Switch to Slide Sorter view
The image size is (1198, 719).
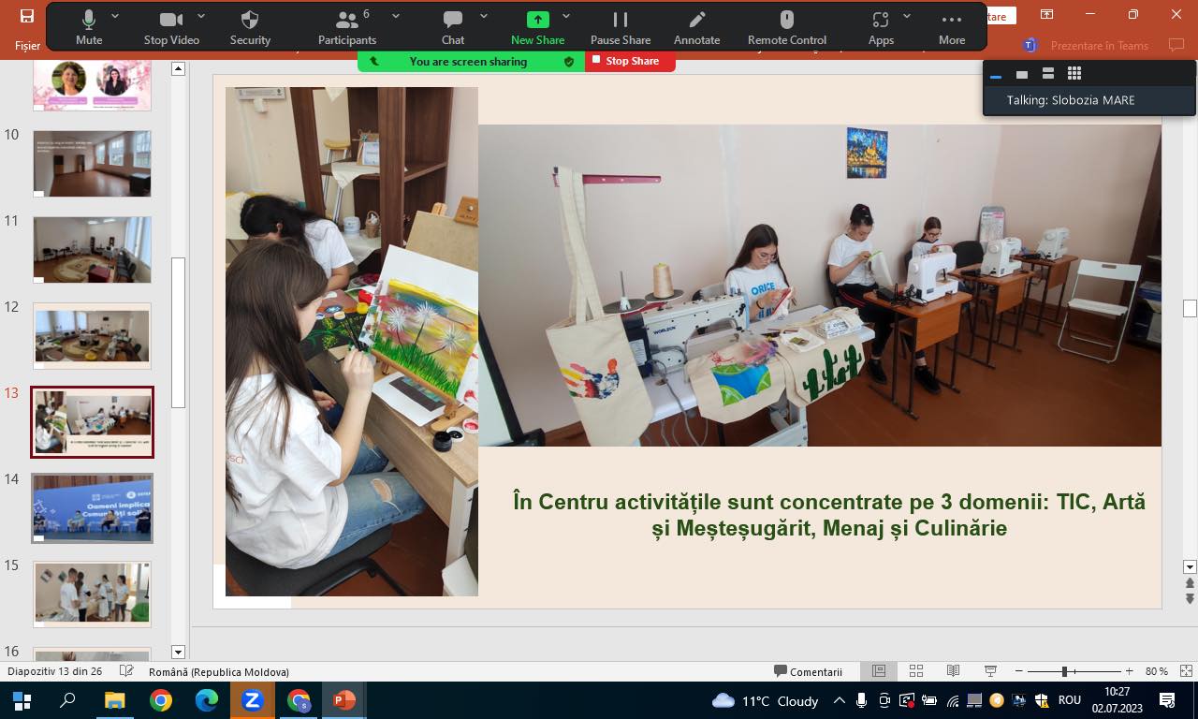point(916,671)
